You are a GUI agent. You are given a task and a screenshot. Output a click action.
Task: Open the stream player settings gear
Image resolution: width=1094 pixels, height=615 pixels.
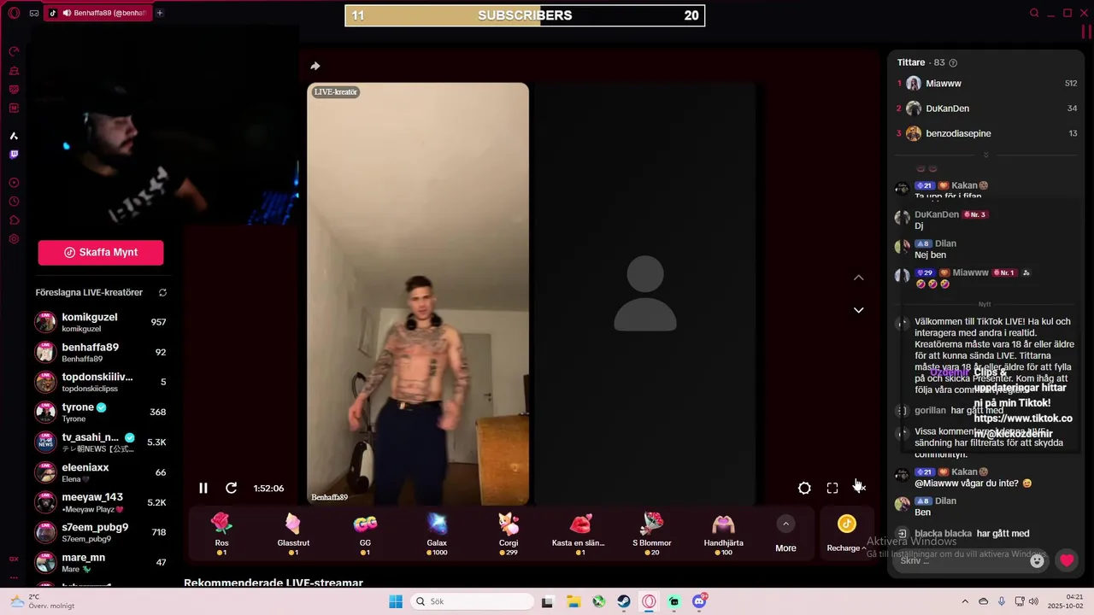[x=804, y=488]
